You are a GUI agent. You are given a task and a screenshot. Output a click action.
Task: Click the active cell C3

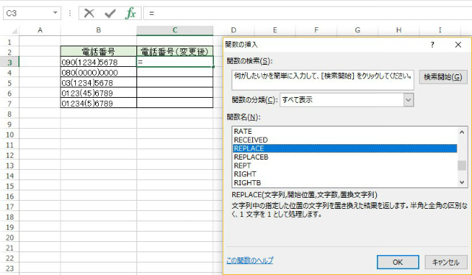click(x=175, y=63)
